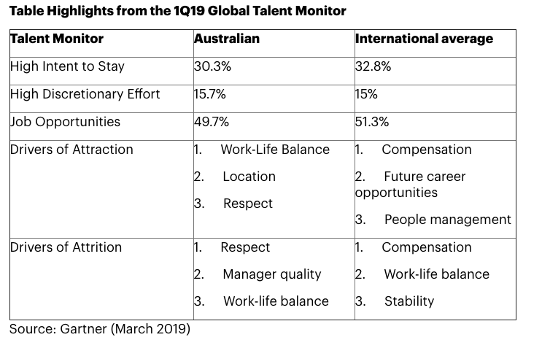
Task: Select the 30.3% cell
Action: tap(212, 66)
